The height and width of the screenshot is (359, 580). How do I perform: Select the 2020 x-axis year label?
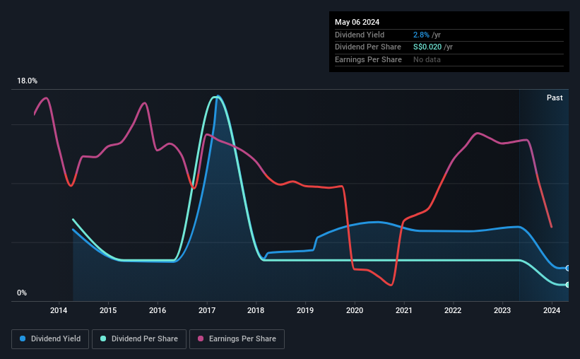pos(355,310)
